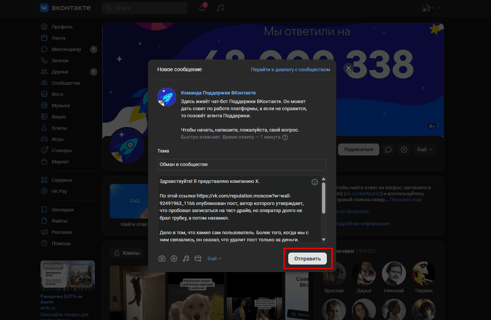Click the search field in header
The image size is (491, 320).
[145, 8]
